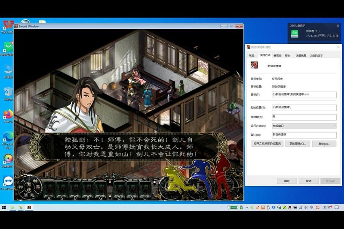Launch TeamViewer from the desktop

pos(8,183)
